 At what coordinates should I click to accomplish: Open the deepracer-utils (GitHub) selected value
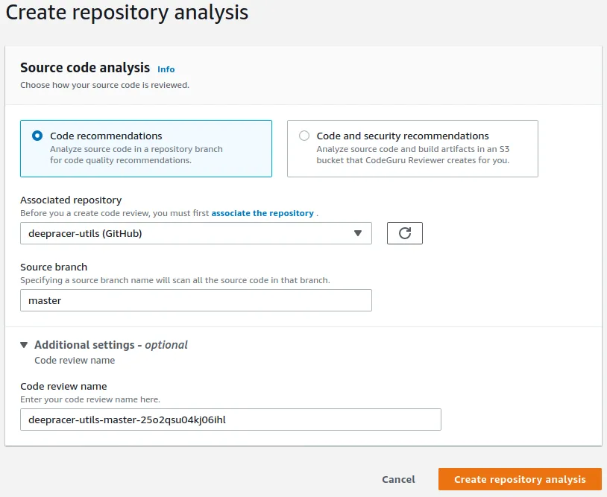(196, 233)
